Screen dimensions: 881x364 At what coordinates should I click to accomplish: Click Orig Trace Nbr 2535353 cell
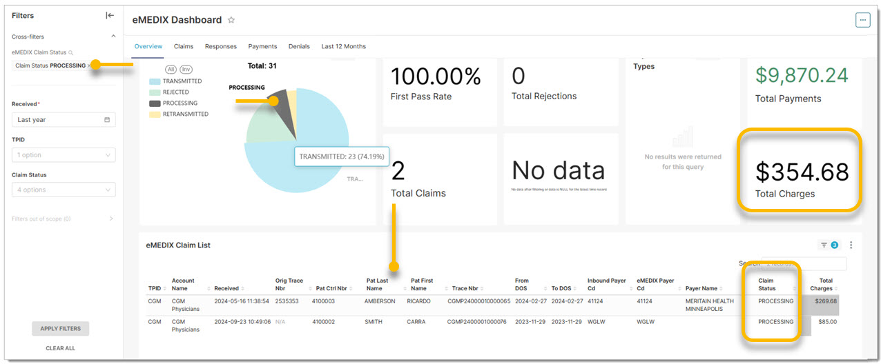tap(287, 301)
